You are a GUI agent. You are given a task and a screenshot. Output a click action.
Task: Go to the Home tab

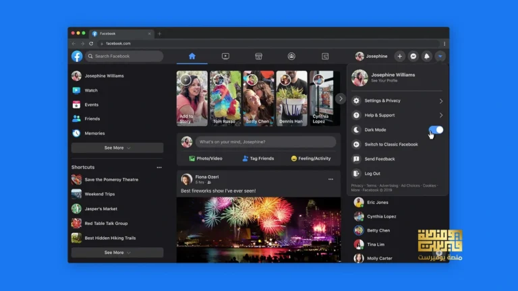tap(192, 57)
